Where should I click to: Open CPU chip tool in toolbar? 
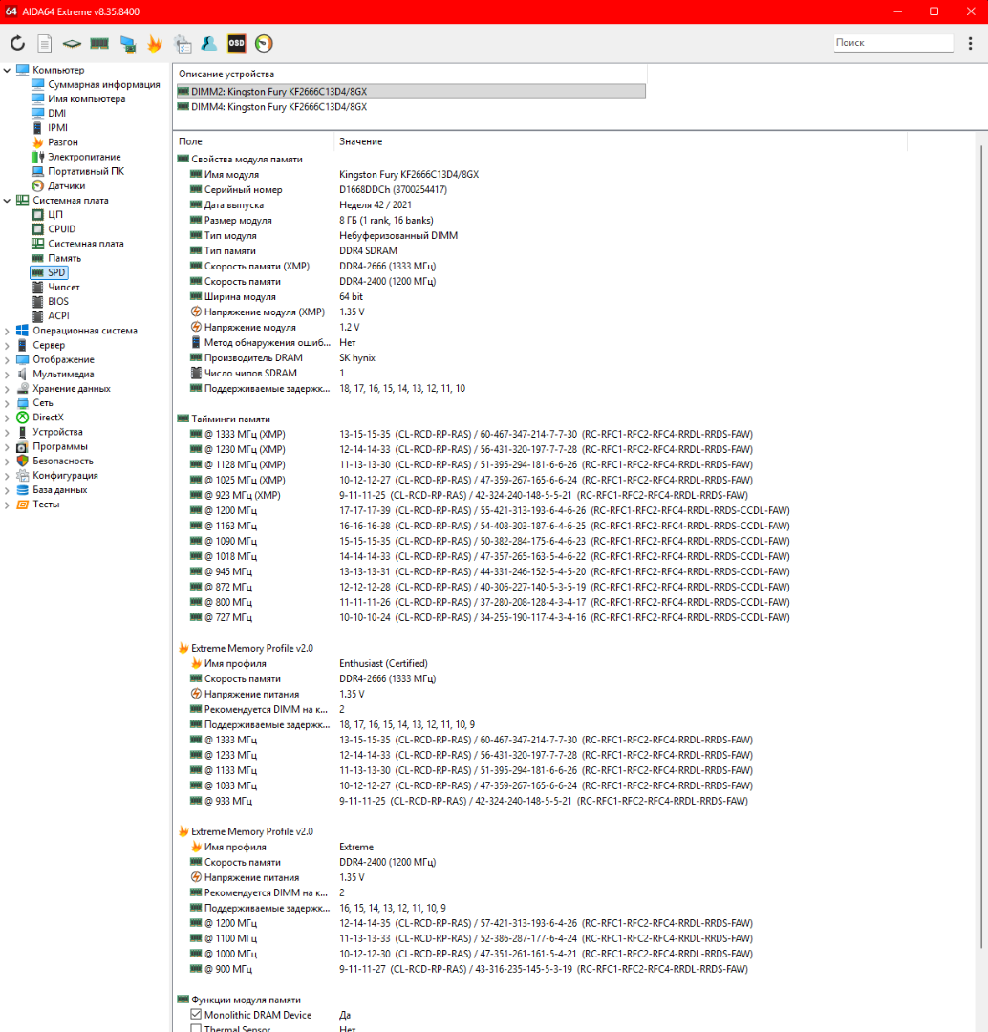[x=72, y=43]
